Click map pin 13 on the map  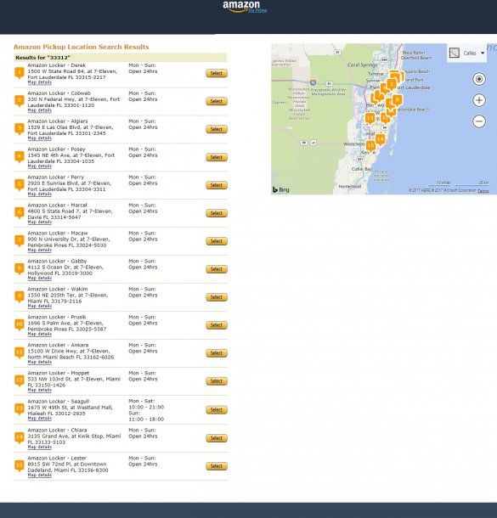(370, 118)
